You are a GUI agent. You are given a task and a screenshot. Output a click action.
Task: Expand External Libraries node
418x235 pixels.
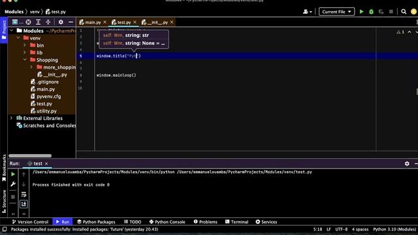[12, 117]
